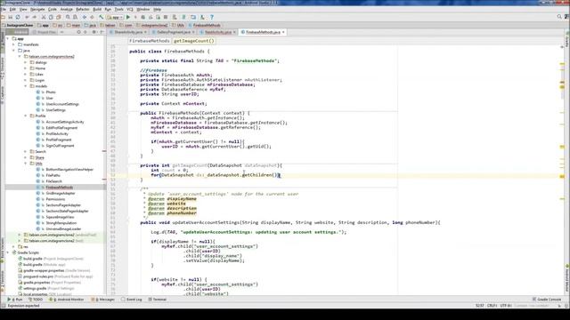Click the Utils breadcrumb in navigation bar

tap(178, 26)
